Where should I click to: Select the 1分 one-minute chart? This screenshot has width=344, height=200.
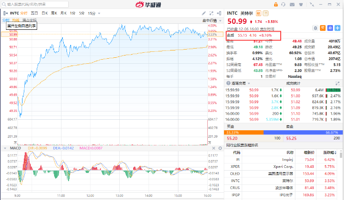coord(72,13)
